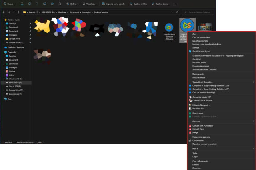Click the Paste icon in toolbar
This screenshot has height=170, width=256.
click(x=37, y=4)
